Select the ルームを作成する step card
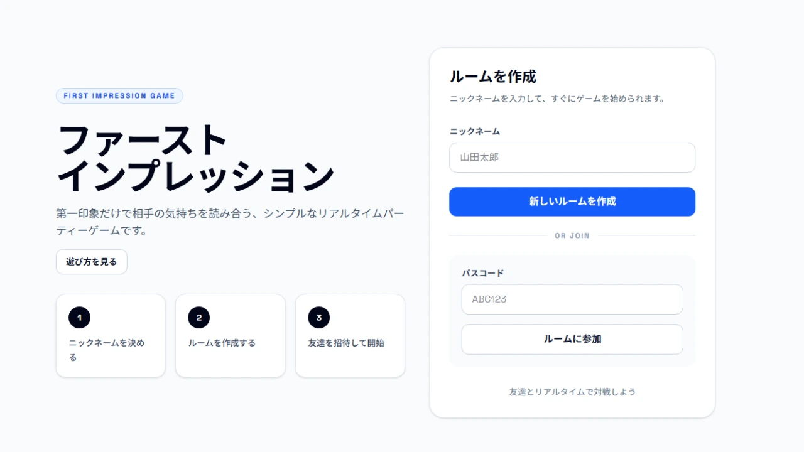804x452 pixels. click(x=230, y=335)
